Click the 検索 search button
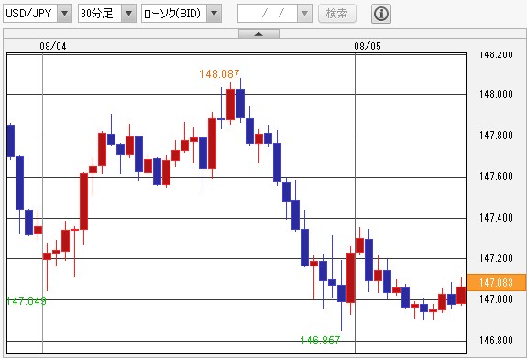 coord(337,14)
